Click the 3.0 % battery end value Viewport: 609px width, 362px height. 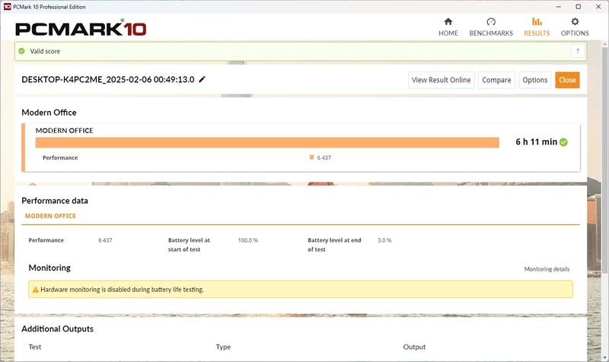tap(384, 240)
